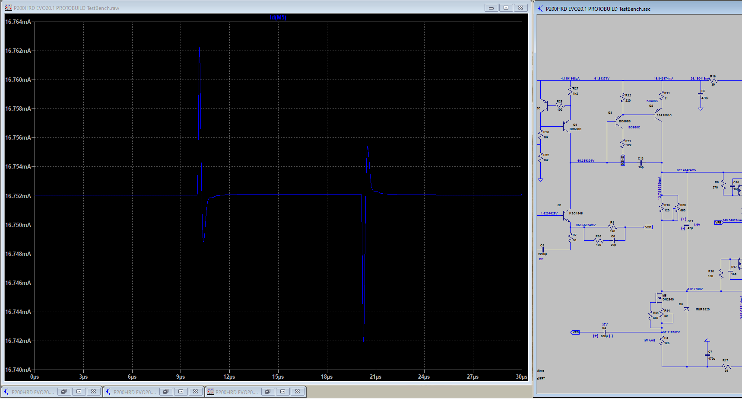The image size is (742, 399).
Task: Select resistor R33 in feedback network
Action: 599,241
